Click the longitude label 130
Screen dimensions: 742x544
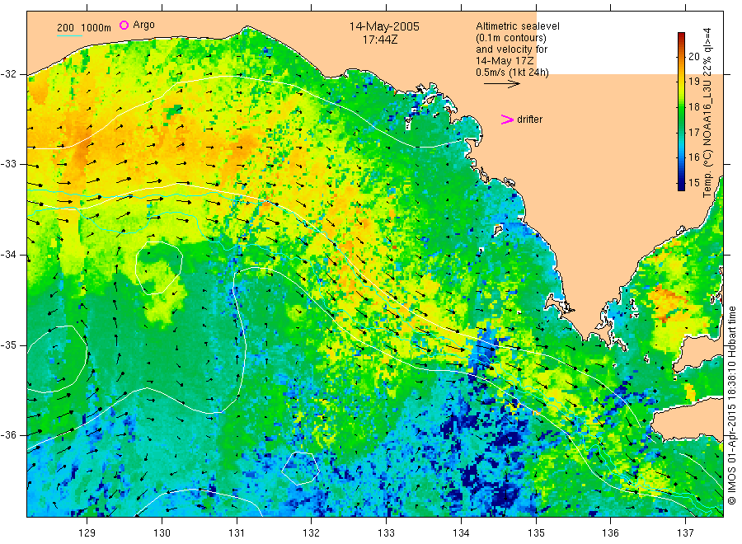point(162,533)
